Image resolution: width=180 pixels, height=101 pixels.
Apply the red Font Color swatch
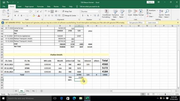[39, 15]
